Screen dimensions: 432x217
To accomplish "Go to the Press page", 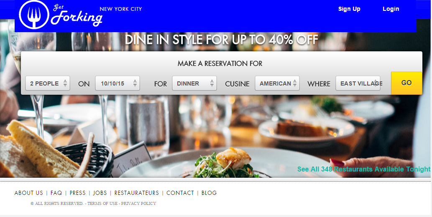I will [x=77, y=193].
